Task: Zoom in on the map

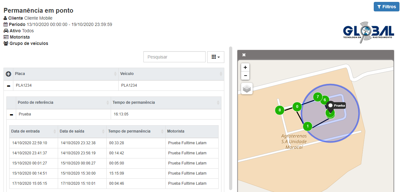Action: click(x=245, y=67)
